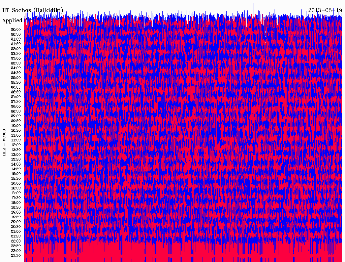Select the 01:30 time label

(x=15, y=44)
